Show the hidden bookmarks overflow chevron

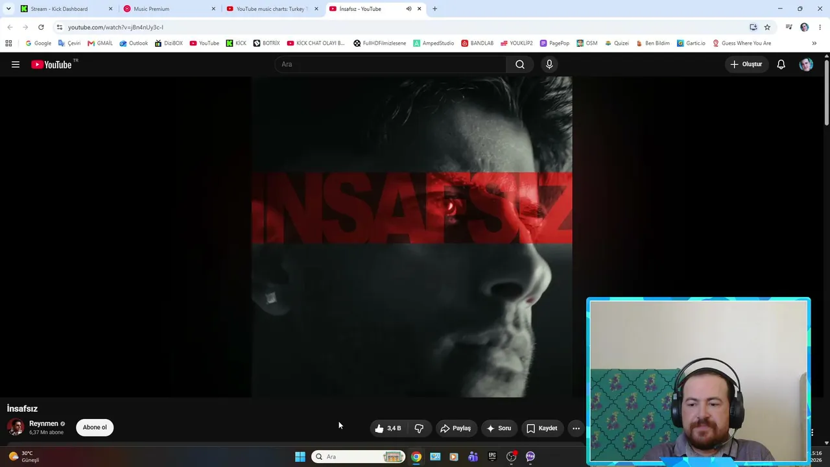tap(814, 43)
